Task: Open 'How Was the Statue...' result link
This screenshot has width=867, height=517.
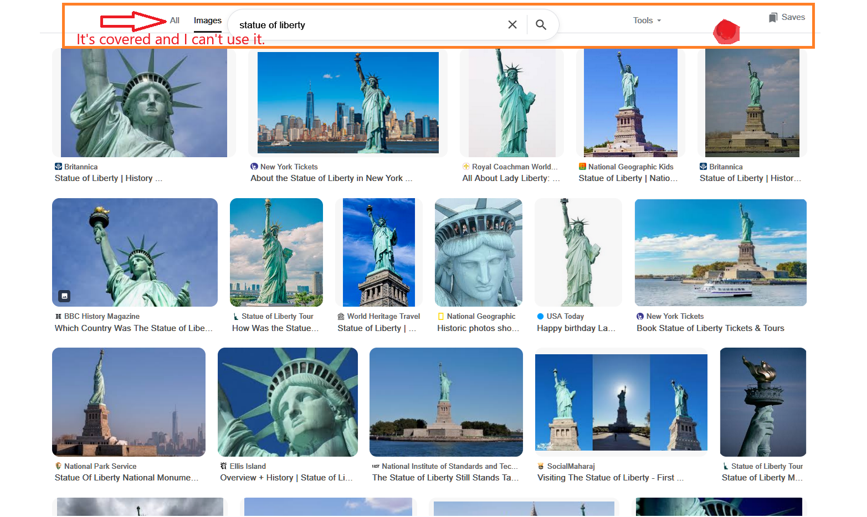Action: pos(275,328)
